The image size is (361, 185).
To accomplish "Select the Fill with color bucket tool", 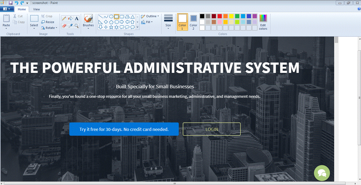I will (x=70, y=18).
